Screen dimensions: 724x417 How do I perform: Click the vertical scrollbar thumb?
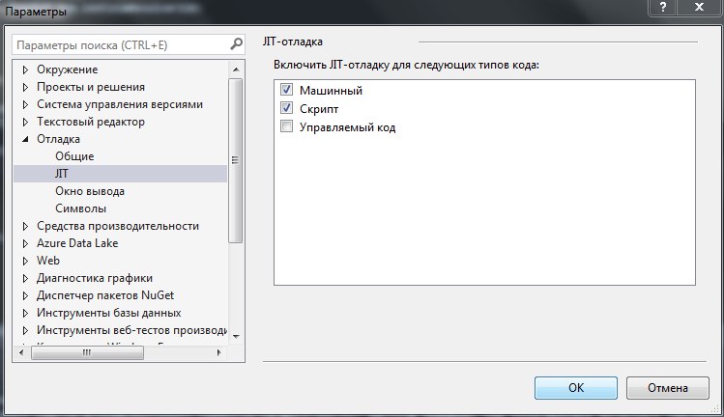[236, 160]
